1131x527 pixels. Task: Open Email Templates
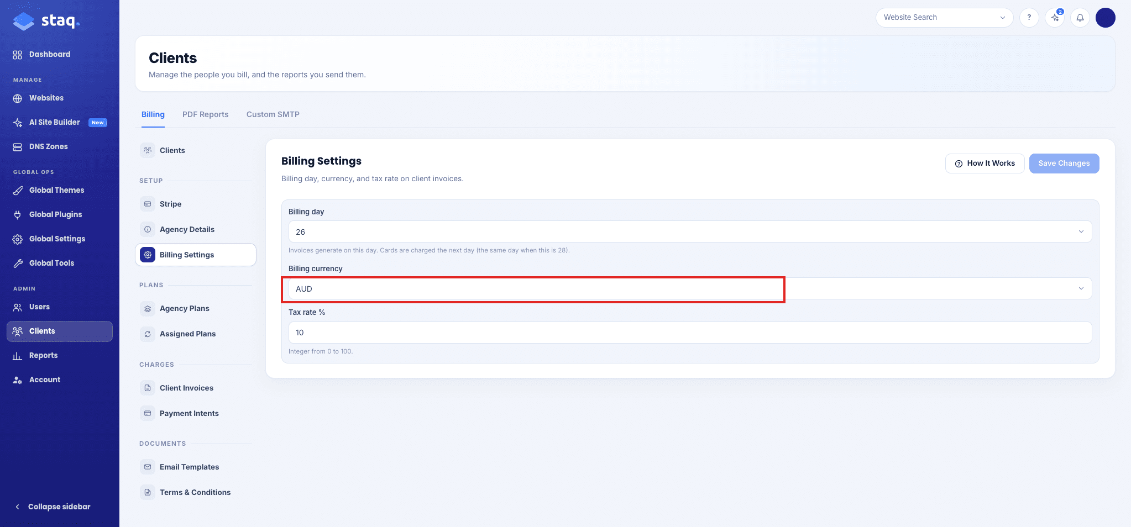coord(196,467)
